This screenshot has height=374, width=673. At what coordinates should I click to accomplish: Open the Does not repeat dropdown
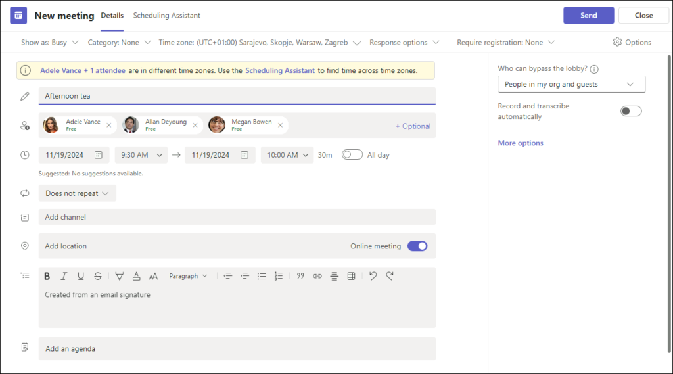click(78, 193)
